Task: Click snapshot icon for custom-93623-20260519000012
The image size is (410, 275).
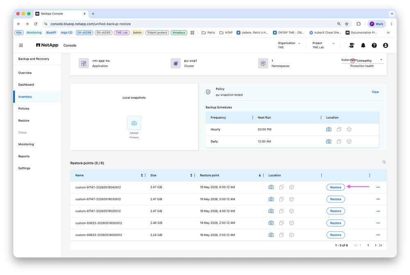Action: click(271, 223)
